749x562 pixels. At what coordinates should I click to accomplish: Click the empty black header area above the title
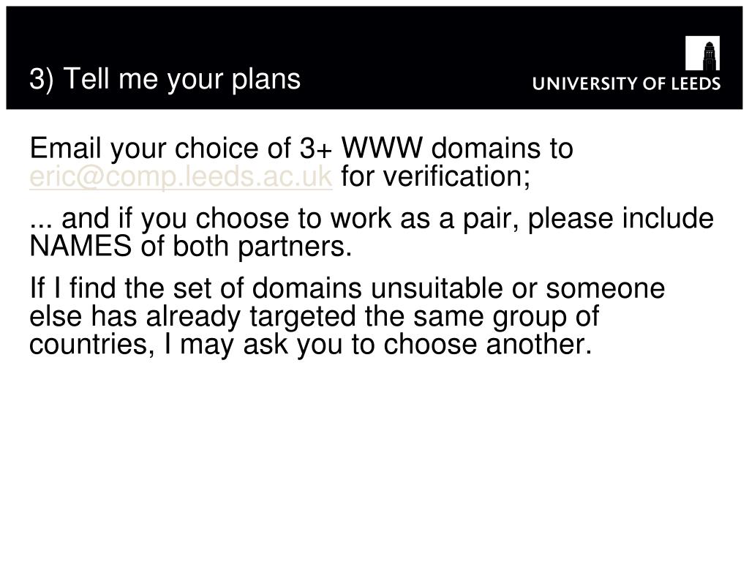334,34
